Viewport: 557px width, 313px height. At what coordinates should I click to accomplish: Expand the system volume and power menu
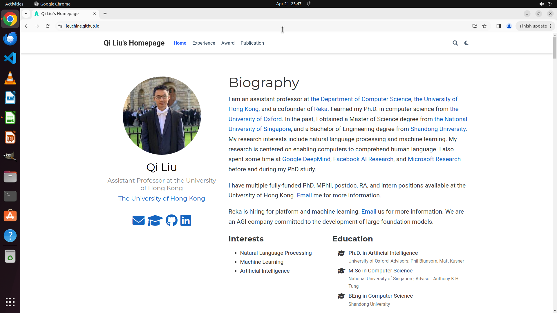pos(545,4)
